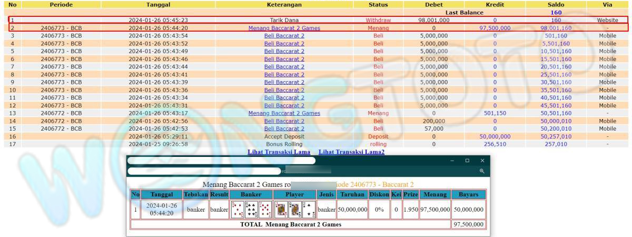Click the Banker's third card image
This screenshot has height=237, width=632.
pyautogui.click(x=265, y=209)
